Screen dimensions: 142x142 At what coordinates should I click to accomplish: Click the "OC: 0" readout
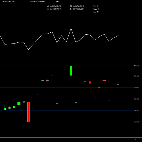[x=96, y=6]
